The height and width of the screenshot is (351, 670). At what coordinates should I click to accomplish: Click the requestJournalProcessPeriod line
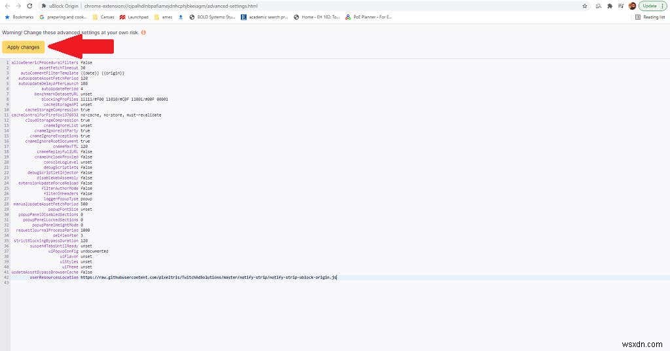53,231
